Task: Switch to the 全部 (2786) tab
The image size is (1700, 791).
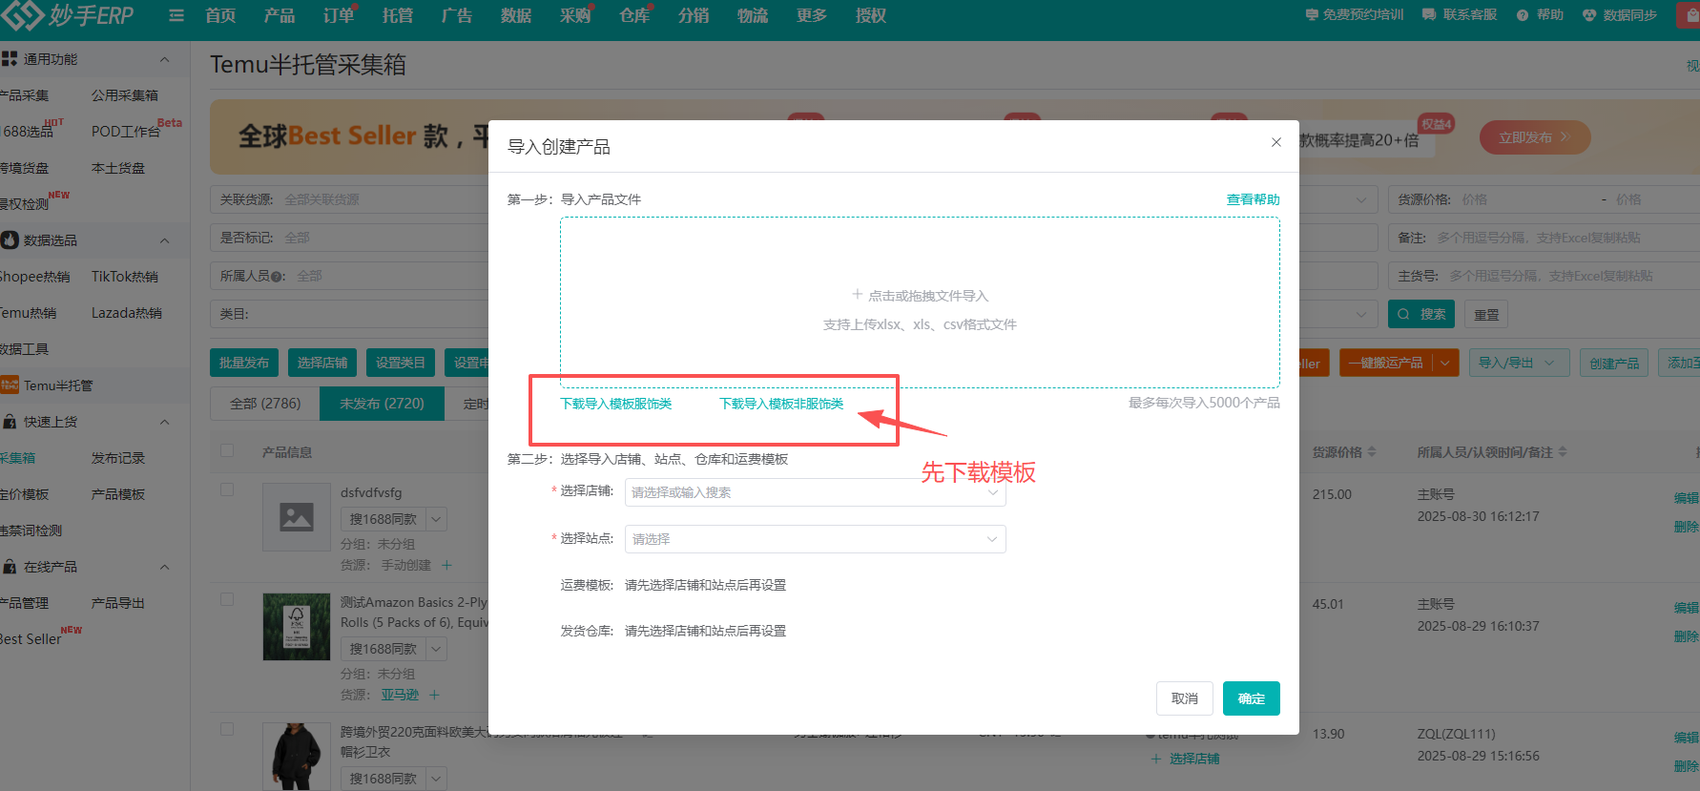Action: (265, 404)
